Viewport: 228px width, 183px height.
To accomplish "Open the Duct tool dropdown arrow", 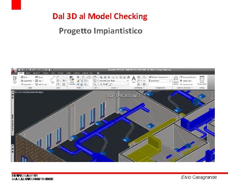I will [x=29, y=77].
